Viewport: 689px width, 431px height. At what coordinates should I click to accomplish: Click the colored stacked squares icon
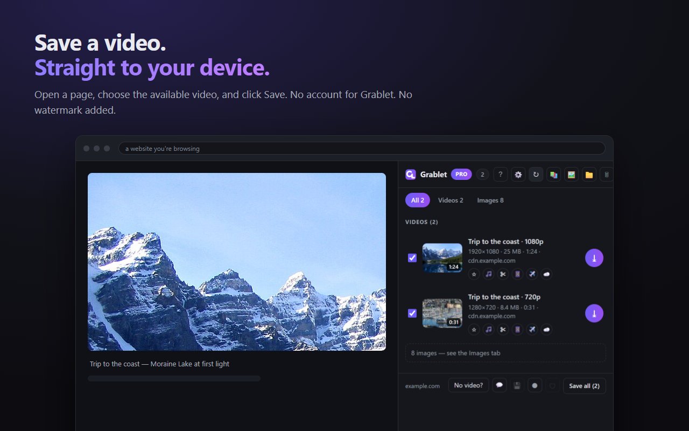(x=553, y=174)
